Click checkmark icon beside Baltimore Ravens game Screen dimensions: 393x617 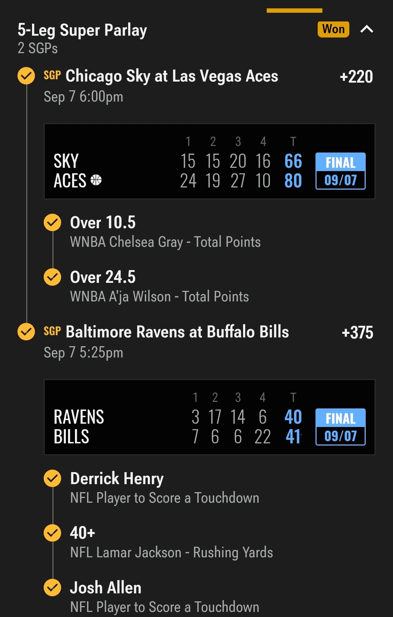tap(26, 332)
